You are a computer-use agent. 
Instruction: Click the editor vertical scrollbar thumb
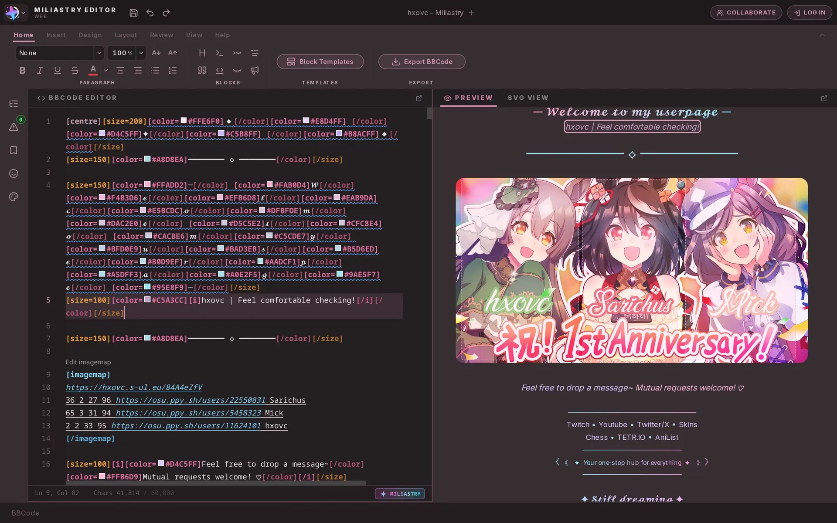[x=429, y=114]
